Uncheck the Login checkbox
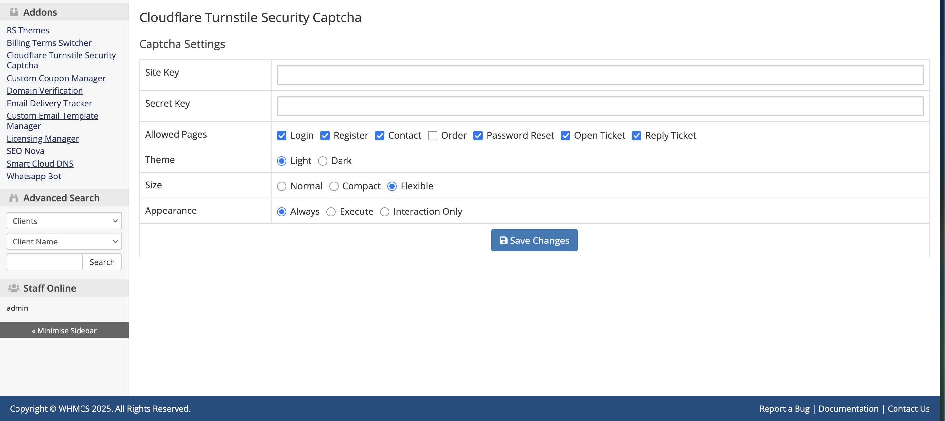 (282, 136)
